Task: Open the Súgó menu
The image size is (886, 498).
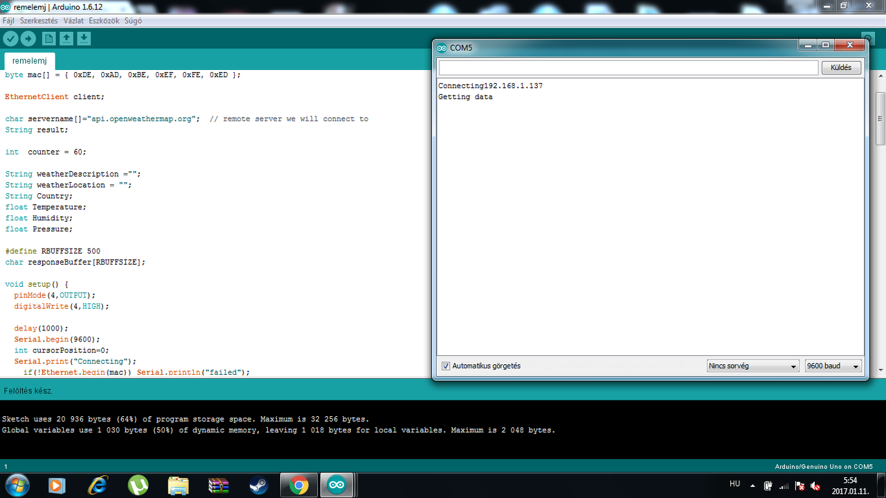Action: click(133, 21)
